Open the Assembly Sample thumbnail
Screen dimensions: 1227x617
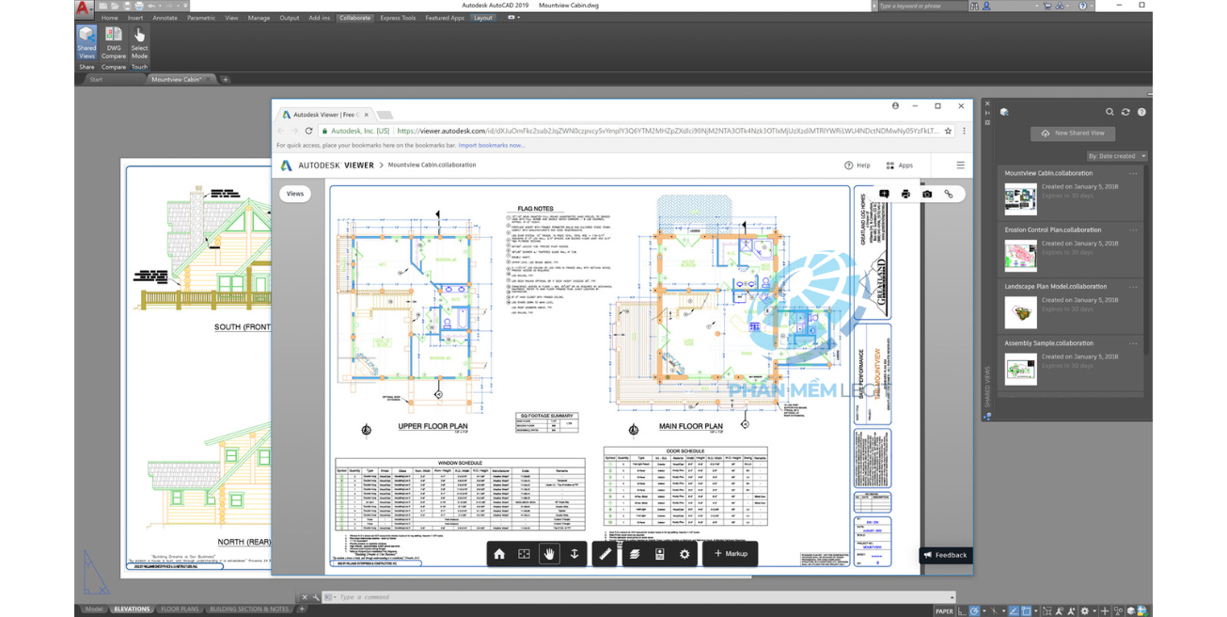[1020, 370]
